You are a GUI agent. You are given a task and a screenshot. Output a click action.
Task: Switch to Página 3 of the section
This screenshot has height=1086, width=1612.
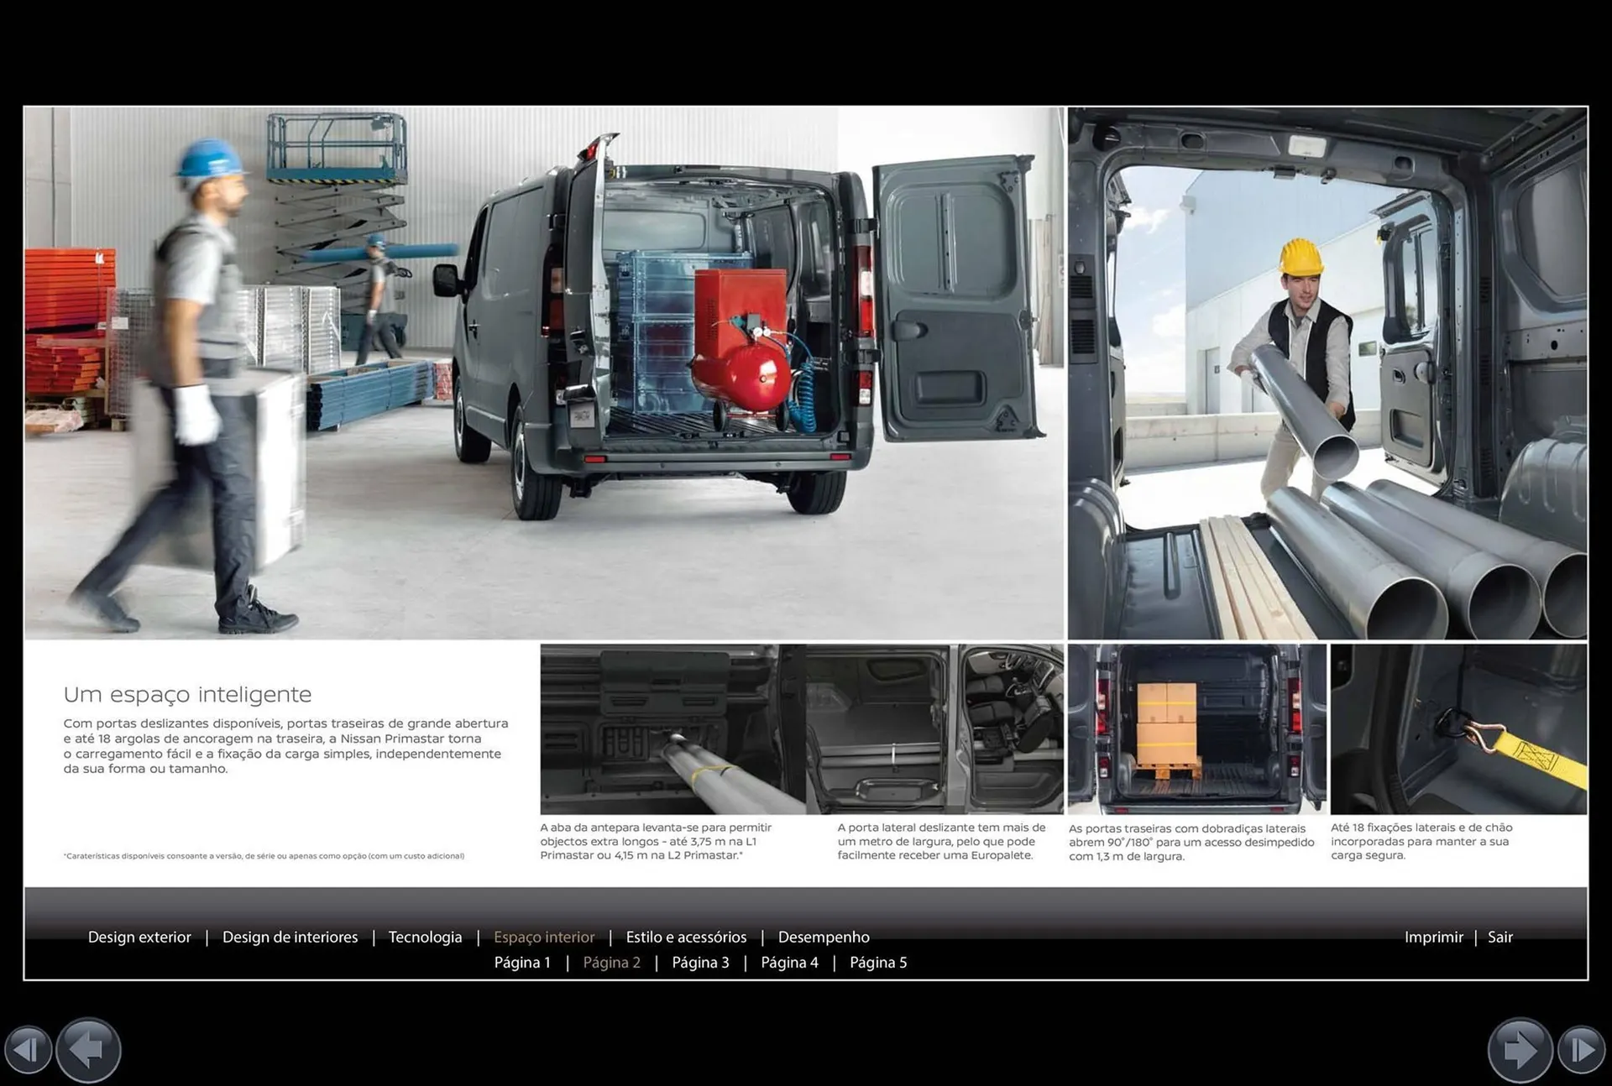coord(701,962)
